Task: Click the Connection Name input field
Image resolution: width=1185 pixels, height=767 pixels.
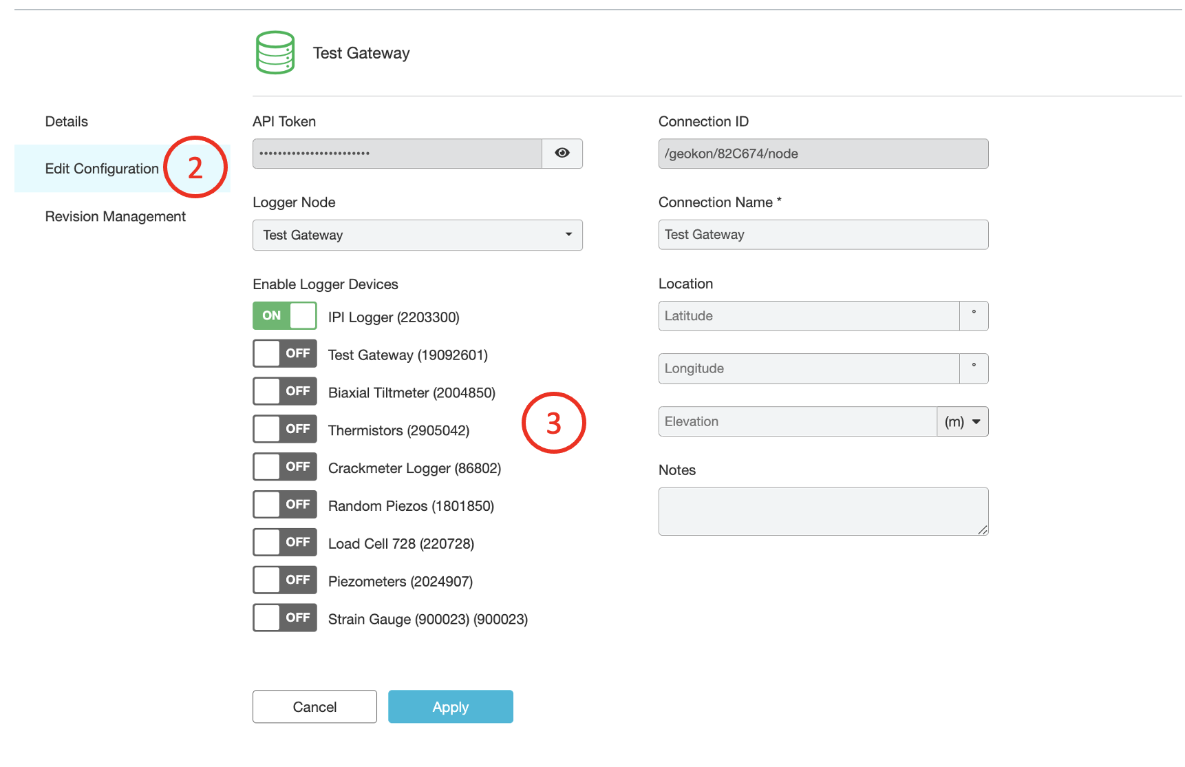Action: pos(822,235)
